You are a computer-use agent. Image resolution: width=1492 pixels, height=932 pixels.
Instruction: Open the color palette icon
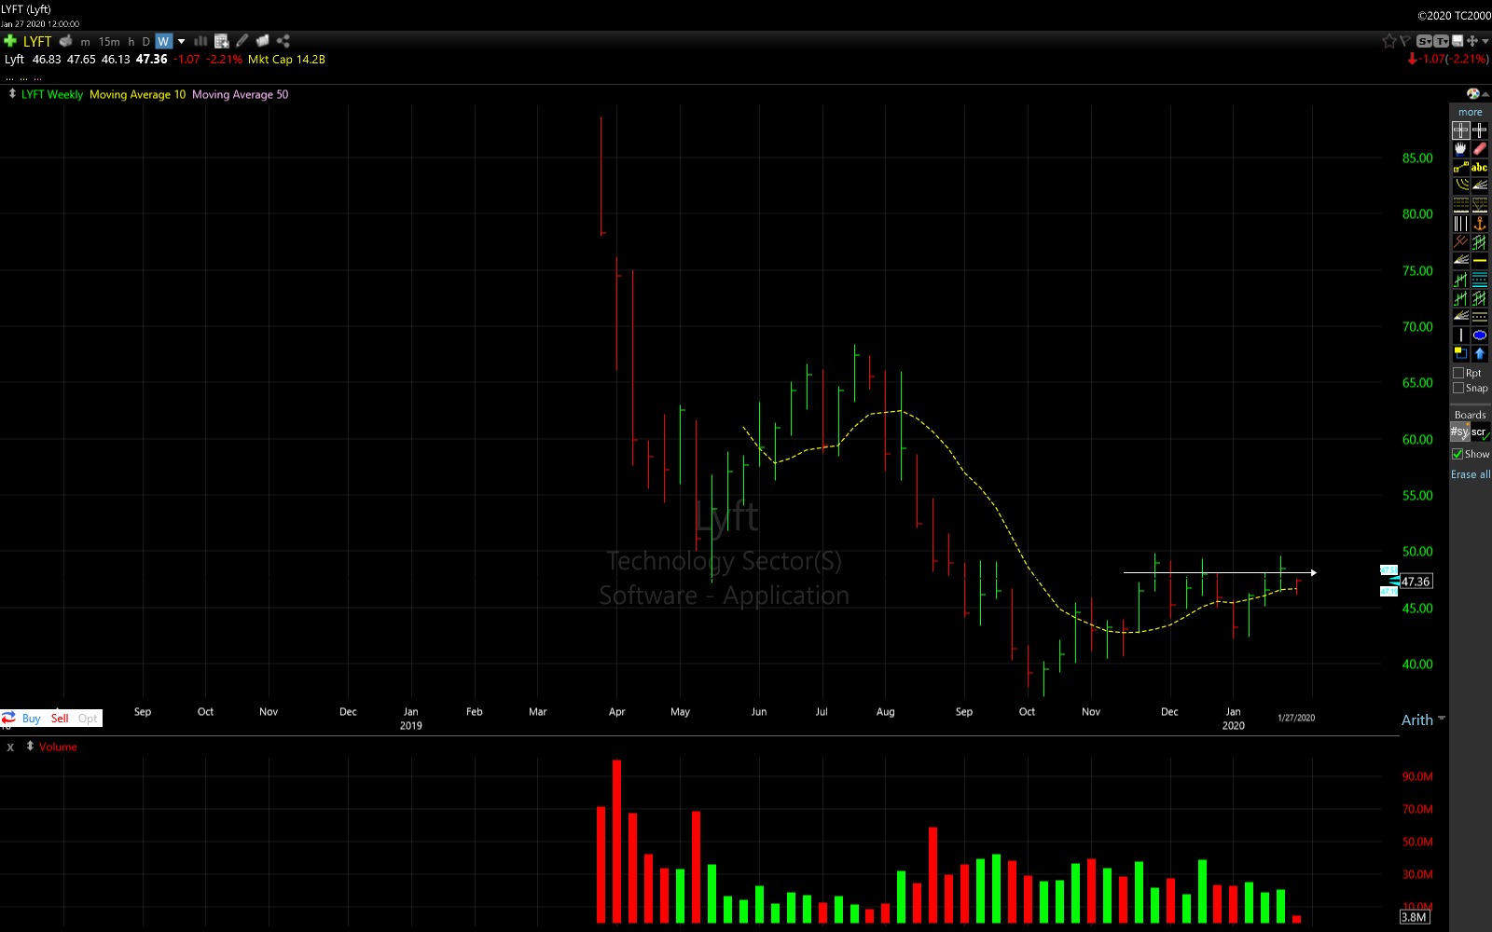(x=1472, y=93)
